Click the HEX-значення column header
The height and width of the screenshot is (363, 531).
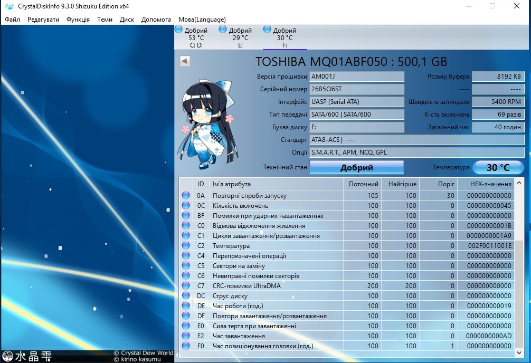pos(486,184)
